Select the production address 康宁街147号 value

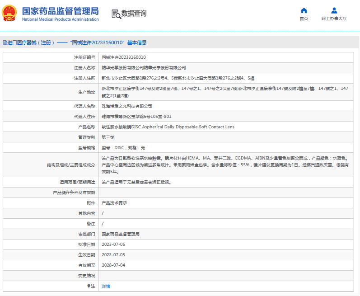tap(225, 92)
